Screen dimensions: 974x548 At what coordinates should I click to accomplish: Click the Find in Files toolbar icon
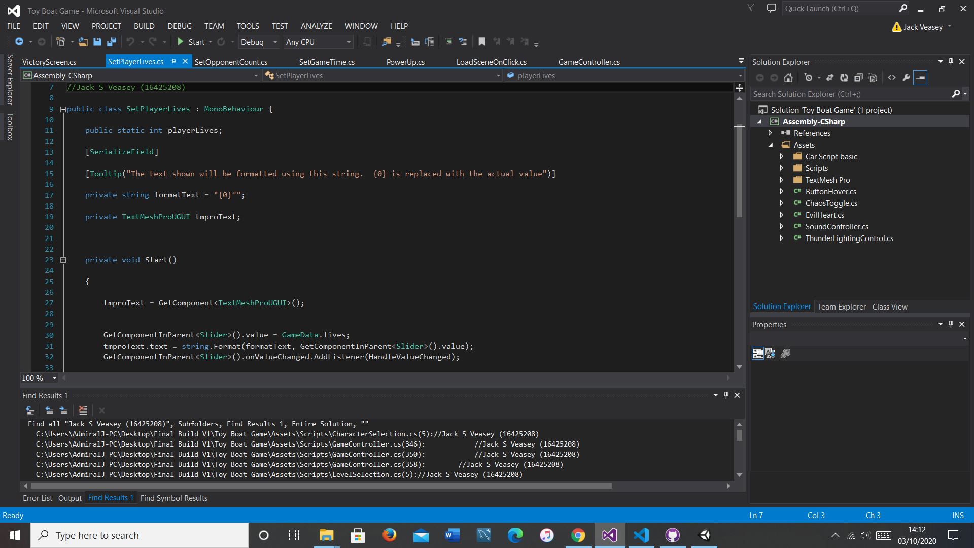pos(387,42)
